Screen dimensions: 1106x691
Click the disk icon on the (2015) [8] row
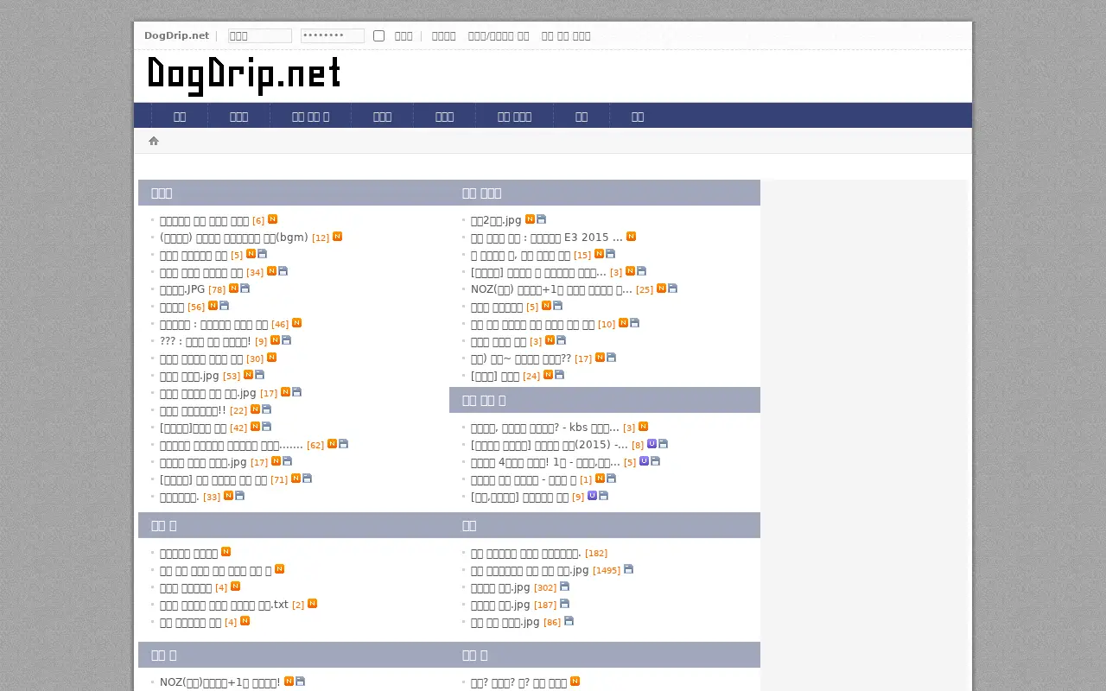[x=663, y=444]
